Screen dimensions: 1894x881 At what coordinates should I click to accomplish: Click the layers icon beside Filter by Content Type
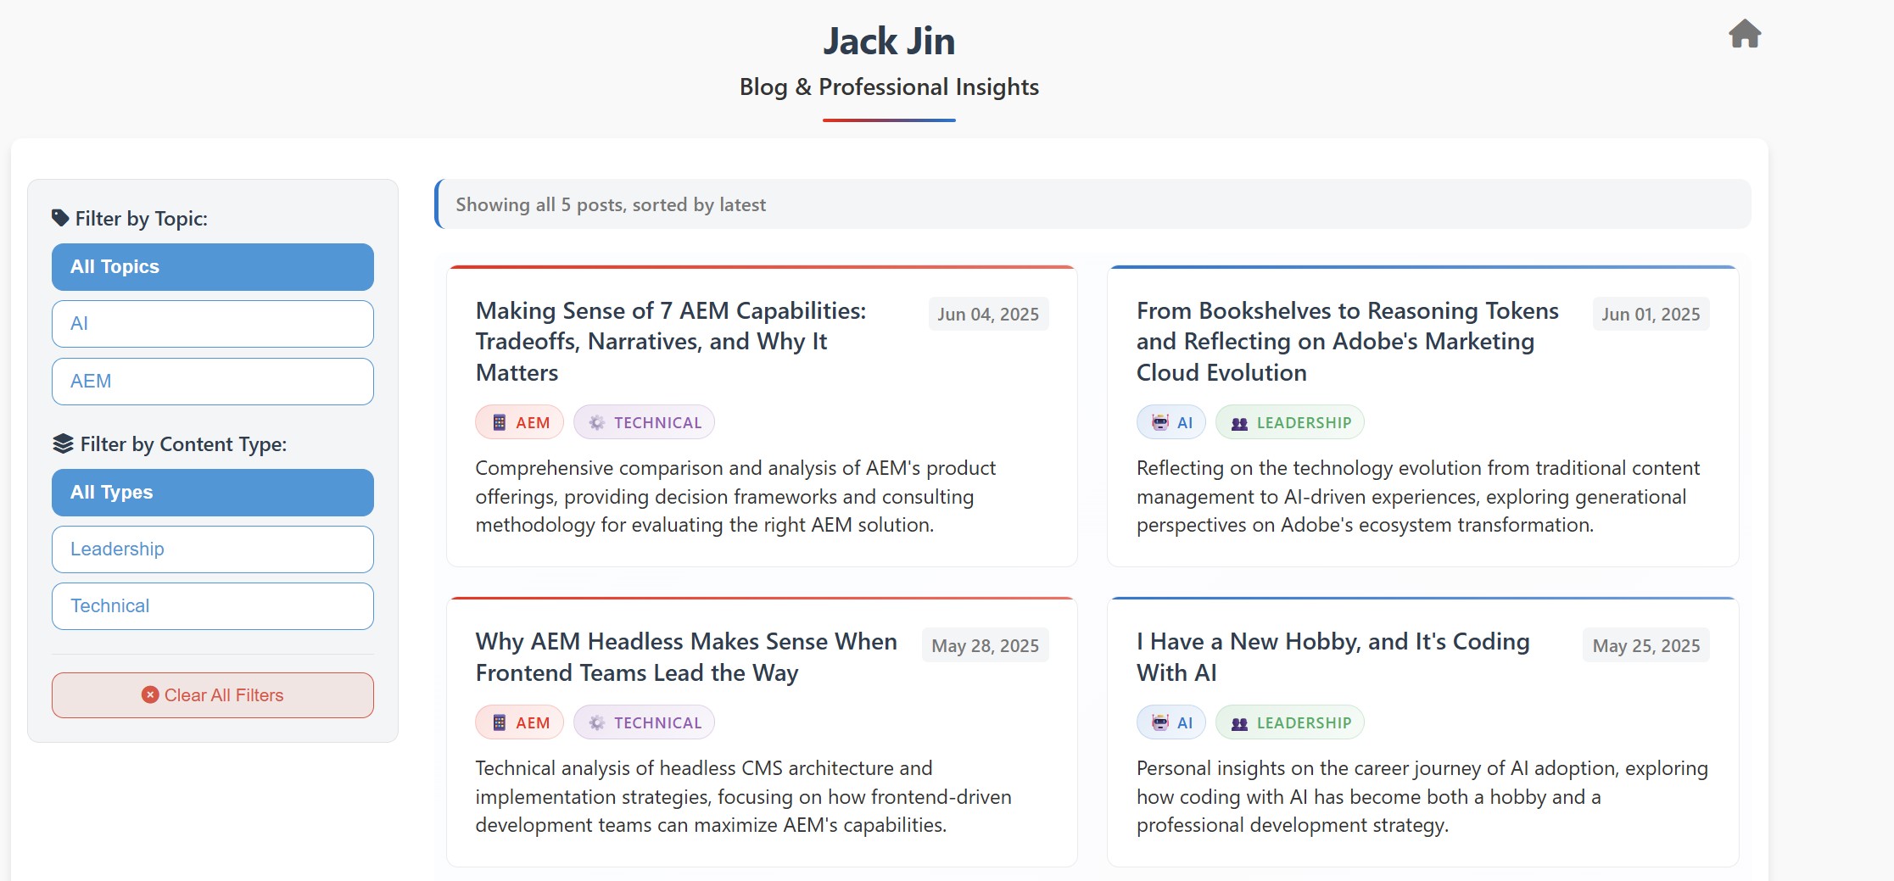62,442
